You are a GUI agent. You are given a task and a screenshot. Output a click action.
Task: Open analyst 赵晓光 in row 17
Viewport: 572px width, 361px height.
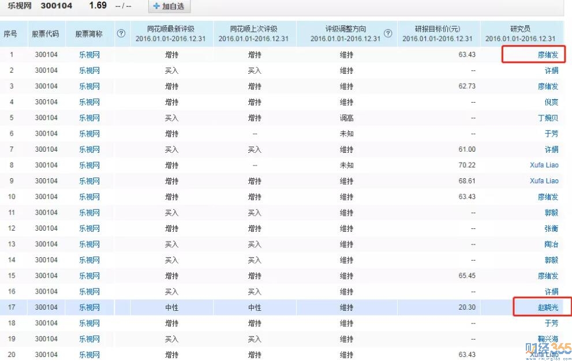(x=548, y=307)
